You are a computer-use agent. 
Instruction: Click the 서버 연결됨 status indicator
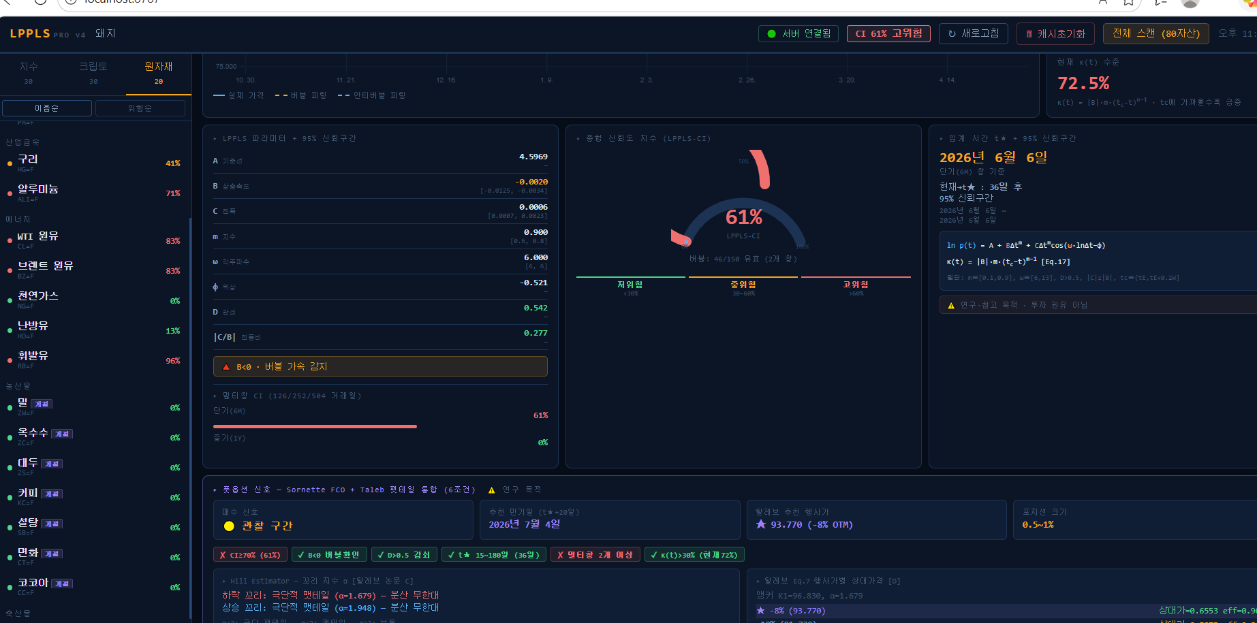tap(799, 33)
